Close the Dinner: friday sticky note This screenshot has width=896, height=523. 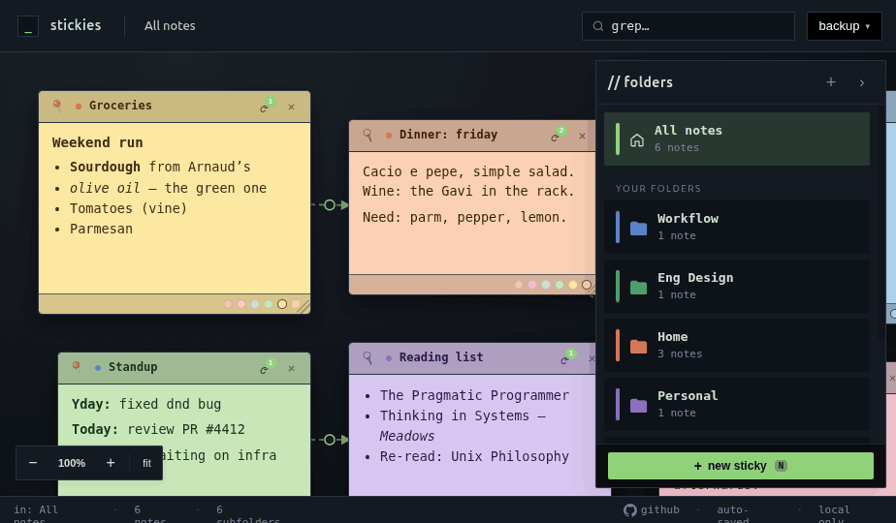(582, 136)
